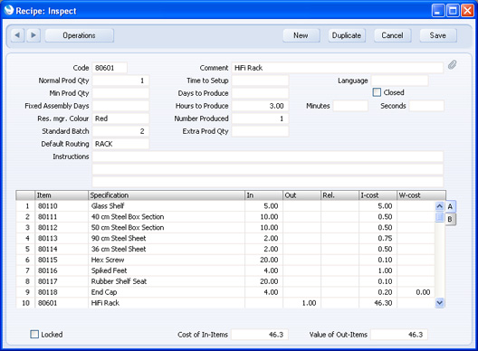Screen dimensions: 478x351
Task: Click the Code field containing 80601
Action: (110, 68)
